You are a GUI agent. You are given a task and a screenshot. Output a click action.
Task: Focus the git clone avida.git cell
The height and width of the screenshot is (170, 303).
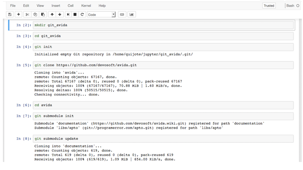[x=163, y=65]
